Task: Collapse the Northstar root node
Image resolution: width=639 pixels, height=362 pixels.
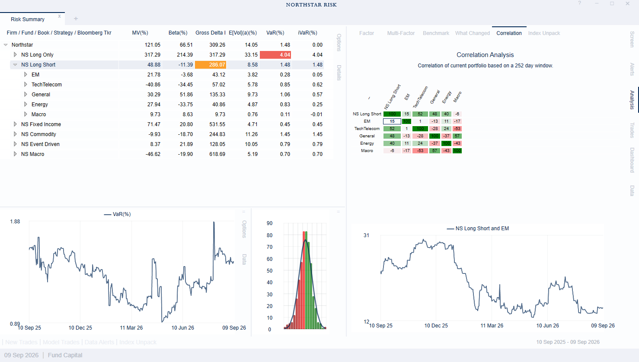Action: pos(6,45)
